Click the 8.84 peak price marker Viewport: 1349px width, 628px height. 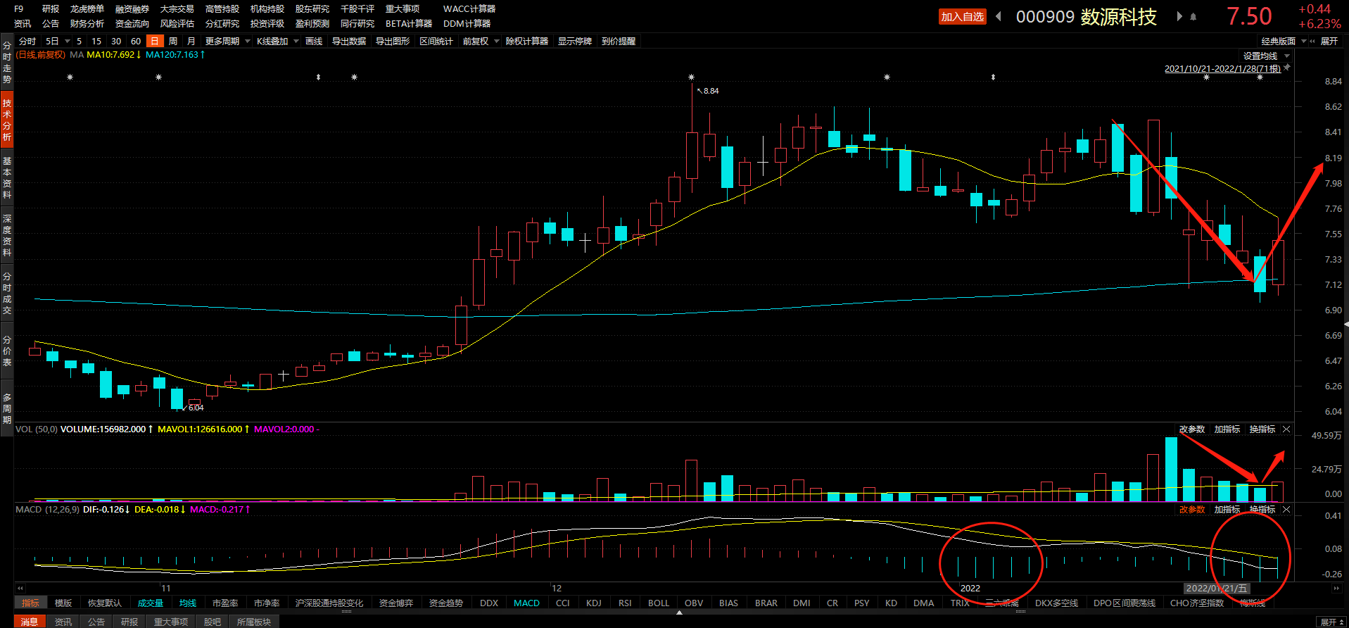(x=710, y=91)
